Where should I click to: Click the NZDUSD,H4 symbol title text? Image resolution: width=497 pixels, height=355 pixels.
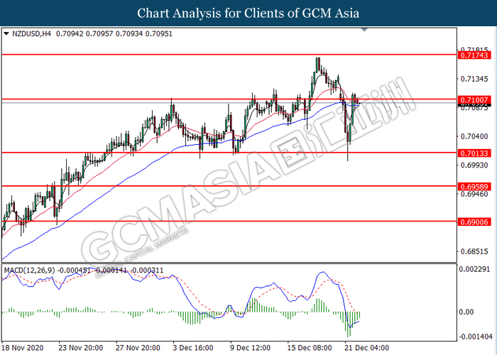pyautogui.click(x=31, y=33)
